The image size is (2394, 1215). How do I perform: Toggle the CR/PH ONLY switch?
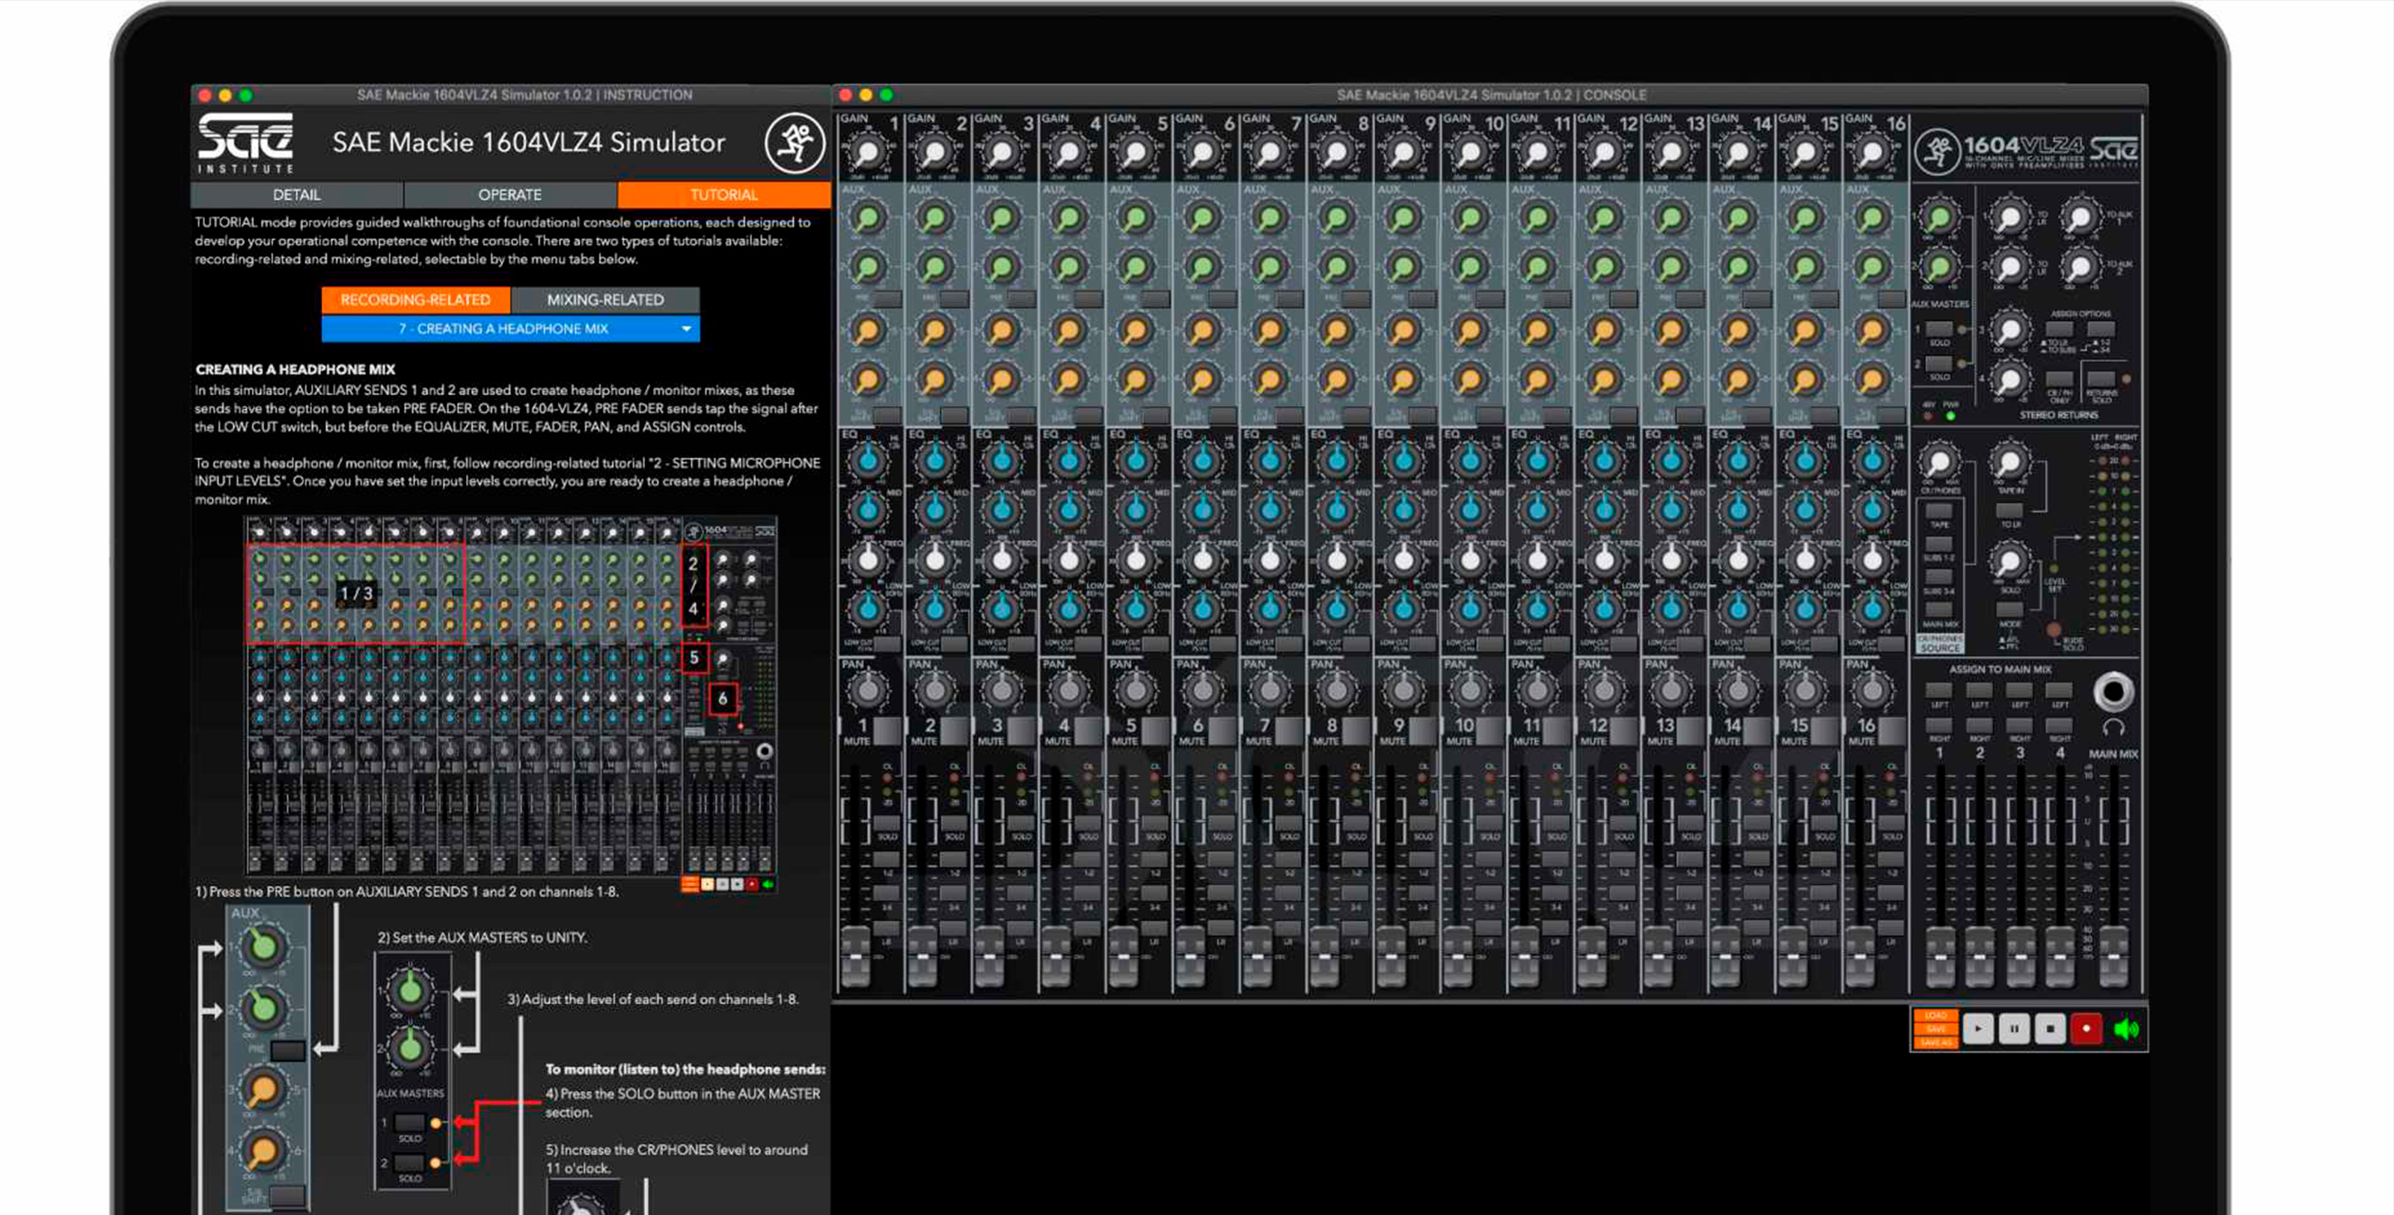click(2060, 379)
